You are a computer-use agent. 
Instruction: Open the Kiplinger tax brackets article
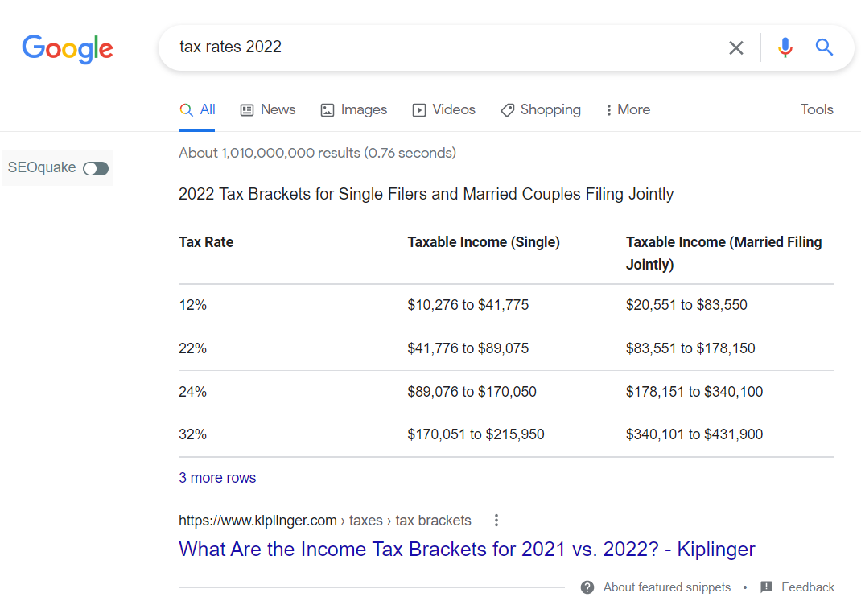(467, 549)
